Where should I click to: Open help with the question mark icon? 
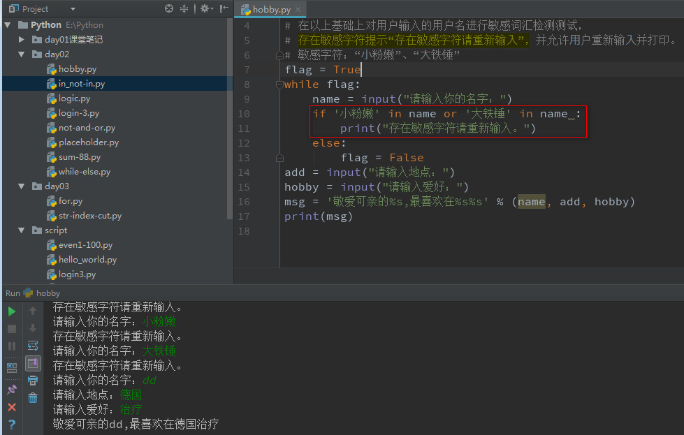tap(12, 424)
